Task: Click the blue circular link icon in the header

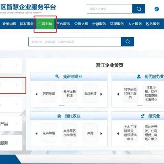Action: click(x=157, y=9)
